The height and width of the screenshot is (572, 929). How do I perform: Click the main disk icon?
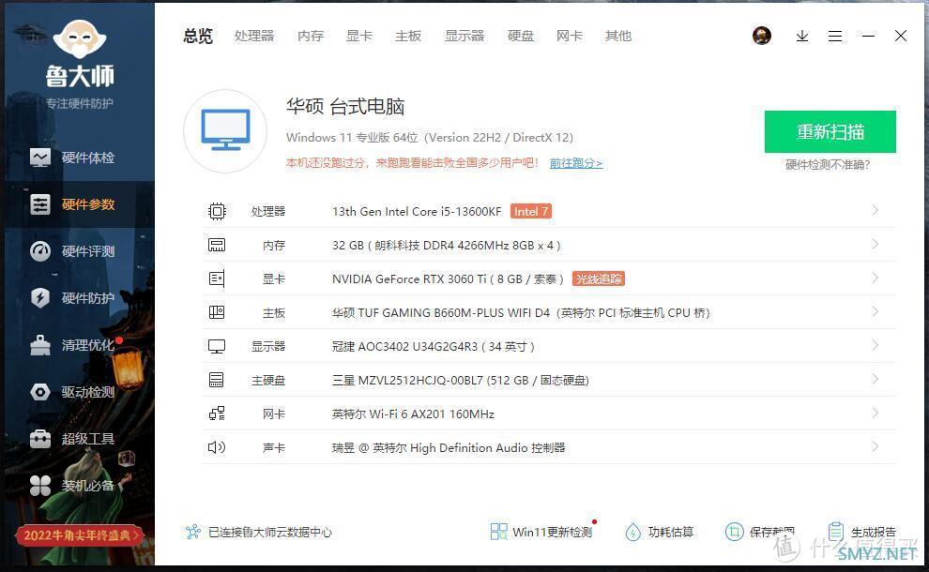pos(217,380)
